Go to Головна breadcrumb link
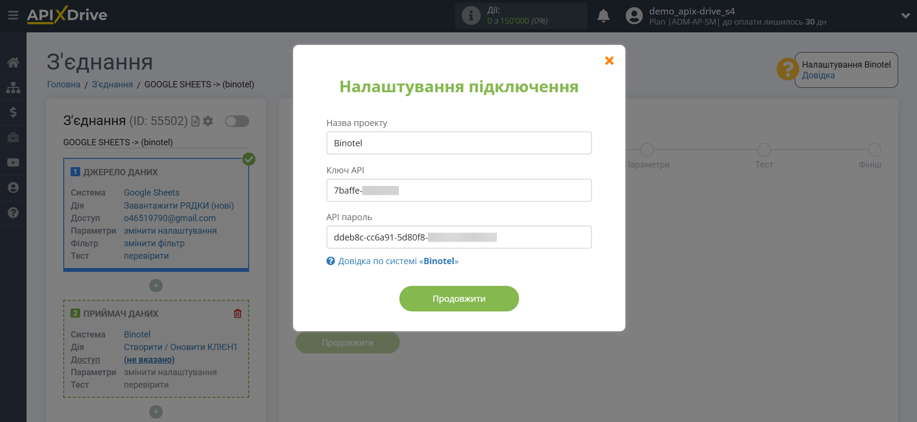The height and width of the screenshot is (422, 917). [x=64, y=84]
